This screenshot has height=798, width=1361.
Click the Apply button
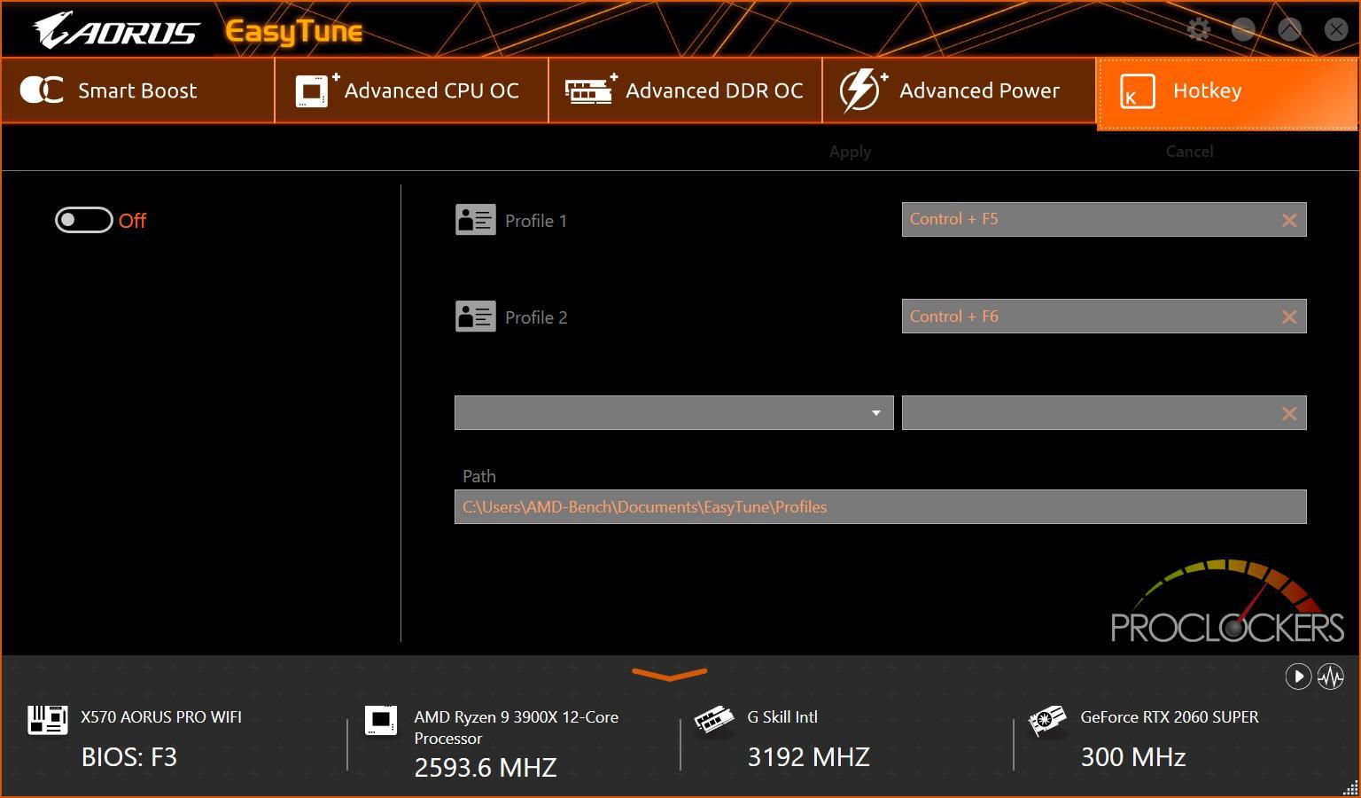pyautogui.click(x=850, y=152)
